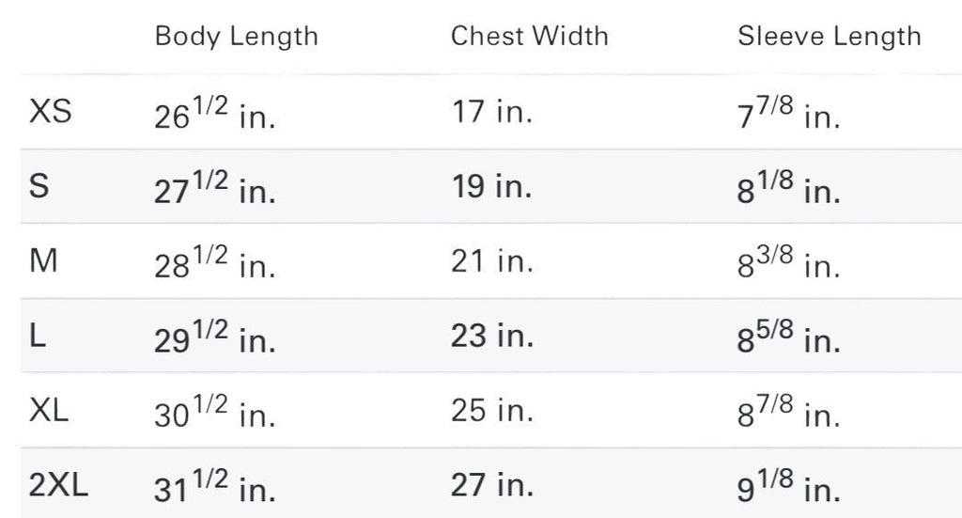Select the L size row label

tap(38, 337)
